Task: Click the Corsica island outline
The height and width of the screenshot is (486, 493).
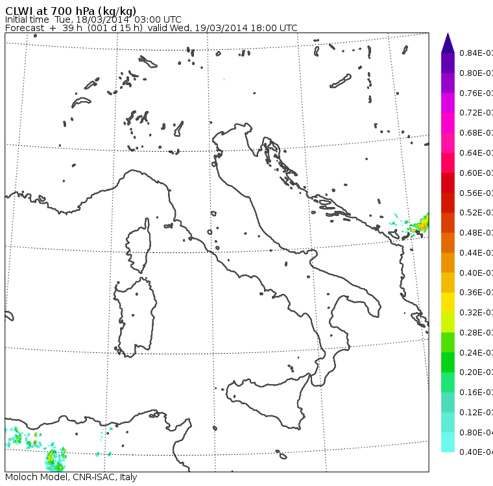Action: pyautogui.click(x=138, y=245)
